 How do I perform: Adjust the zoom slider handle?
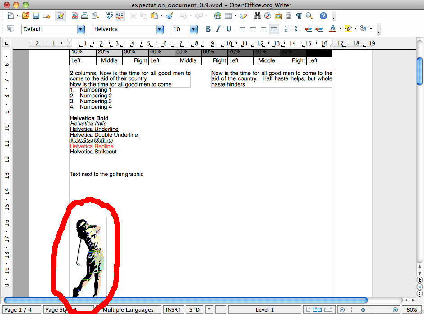coord(363,309)
